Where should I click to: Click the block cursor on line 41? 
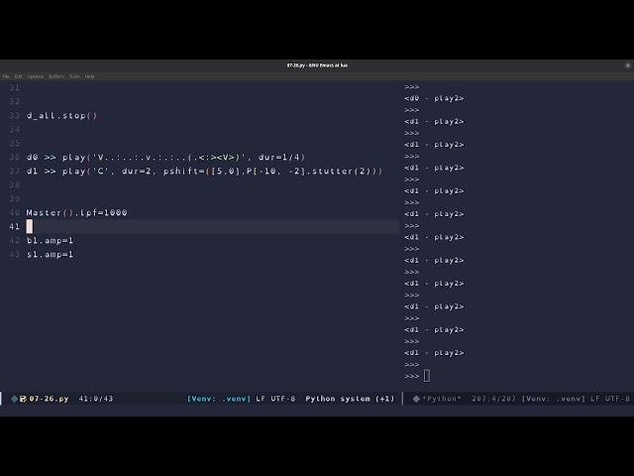click(x=30, y=227)
